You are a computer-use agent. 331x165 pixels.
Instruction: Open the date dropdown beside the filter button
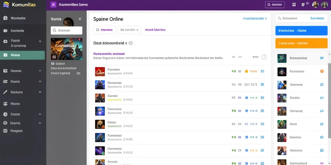(x=129, y=30)
